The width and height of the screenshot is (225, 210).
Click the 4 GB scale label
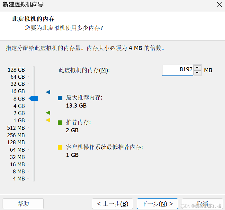19,106
